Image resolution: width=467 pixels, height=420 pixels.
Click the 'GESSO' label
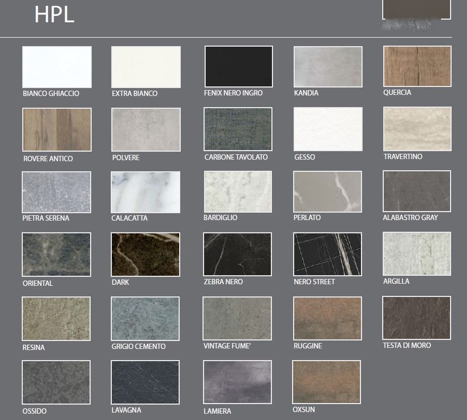pos(304,157)
